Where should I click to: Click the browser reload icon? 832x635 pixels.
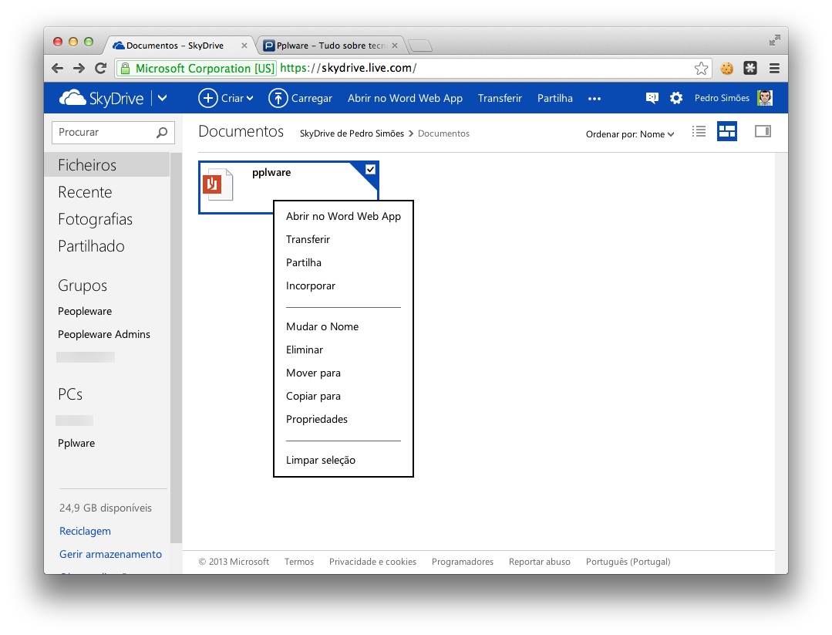100,68
